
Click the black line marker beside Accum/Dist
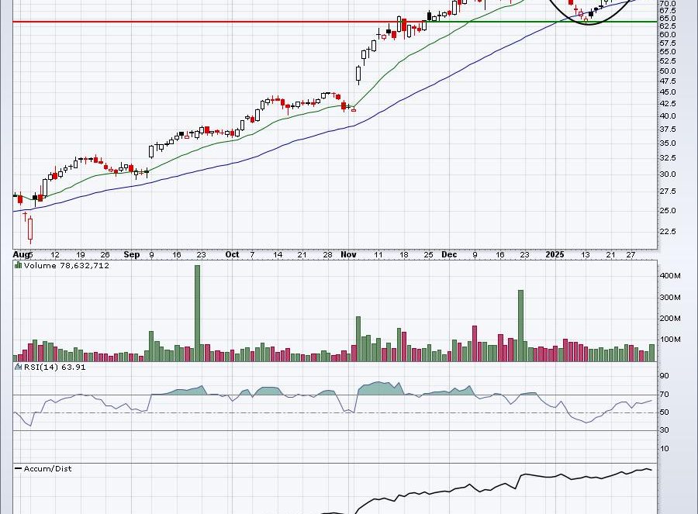click(19, 468)
